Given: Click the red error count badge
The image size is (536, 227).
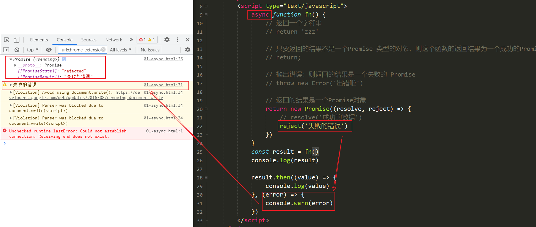Looking at the screenshot, I should click(143, 40).
